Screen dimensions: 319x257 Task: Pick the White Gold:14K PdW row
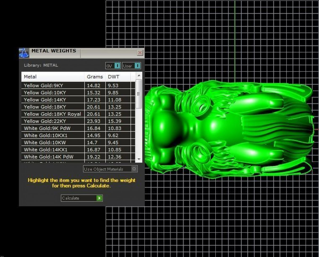(x=53, y=157)
